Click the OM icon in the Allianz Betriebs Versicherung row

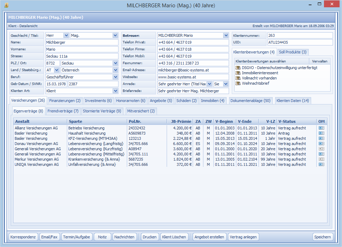pos(321,128)
